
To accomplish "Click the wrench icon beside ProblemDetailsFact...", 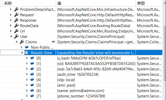I will (16, 10).
